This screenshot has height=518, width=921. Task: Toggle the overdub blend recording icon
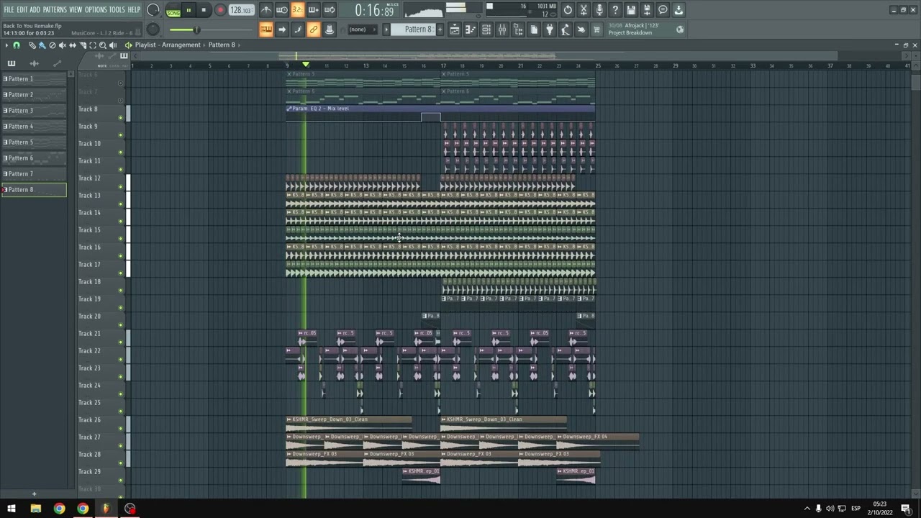coord(314,10)
